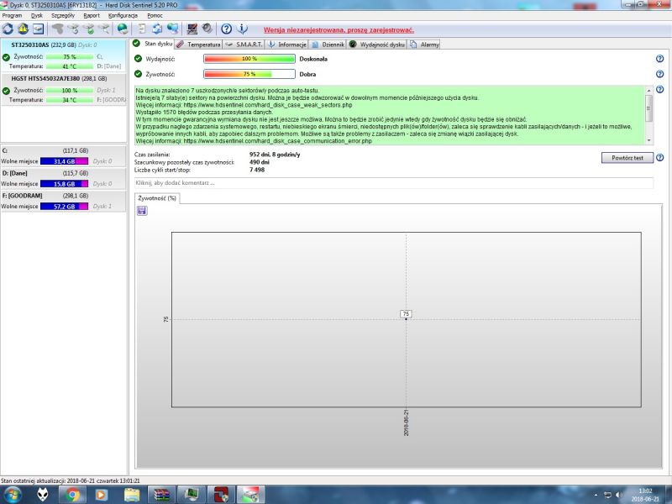Select the HGST HTS545032A7E380 disk entry
This screenshot has width=672, height=504.
64,89
